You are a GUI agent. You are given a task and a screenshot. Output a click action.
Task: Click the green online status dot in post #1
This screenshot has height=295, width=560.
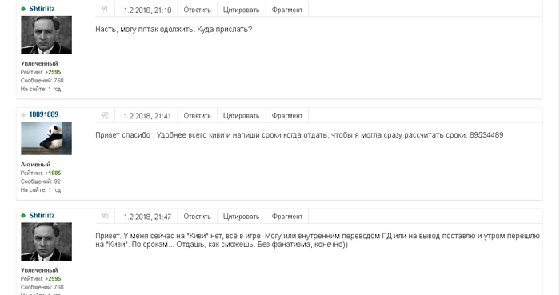coord(23,9)
